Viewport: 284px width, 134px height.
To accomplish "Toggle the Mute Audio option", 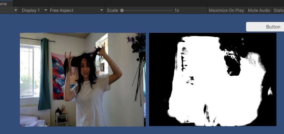I will (259, 10).
